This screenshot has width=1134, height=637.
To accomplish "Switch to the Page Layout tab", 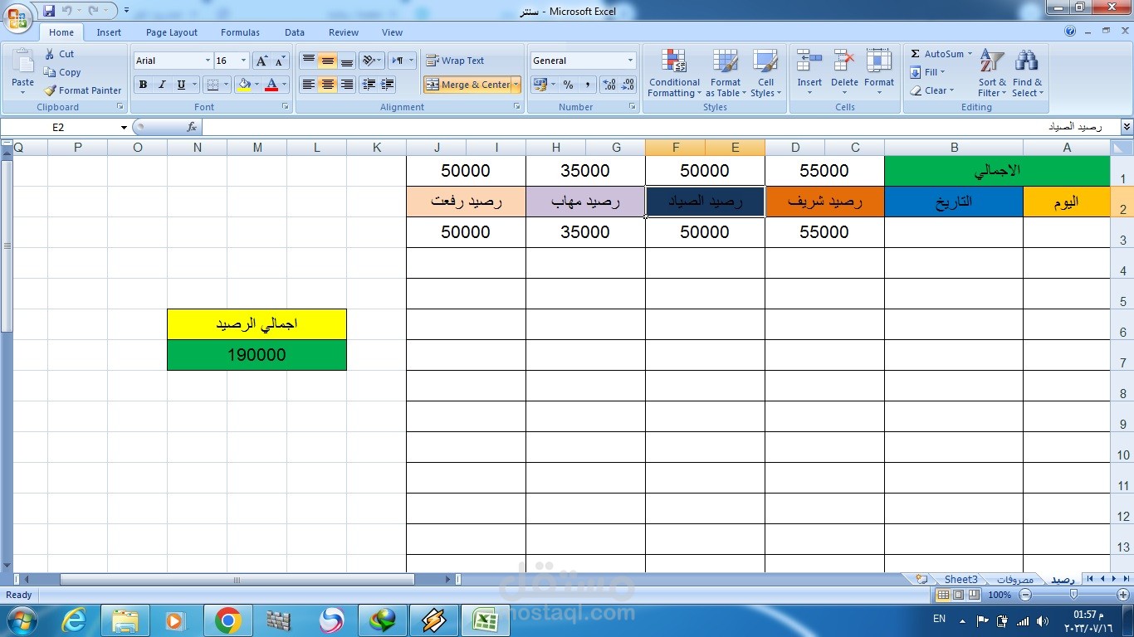I will pyautogui.click(x=172, y=32).
